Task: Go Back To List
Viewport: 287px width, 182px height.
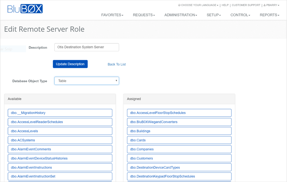Action: [116, 64]
